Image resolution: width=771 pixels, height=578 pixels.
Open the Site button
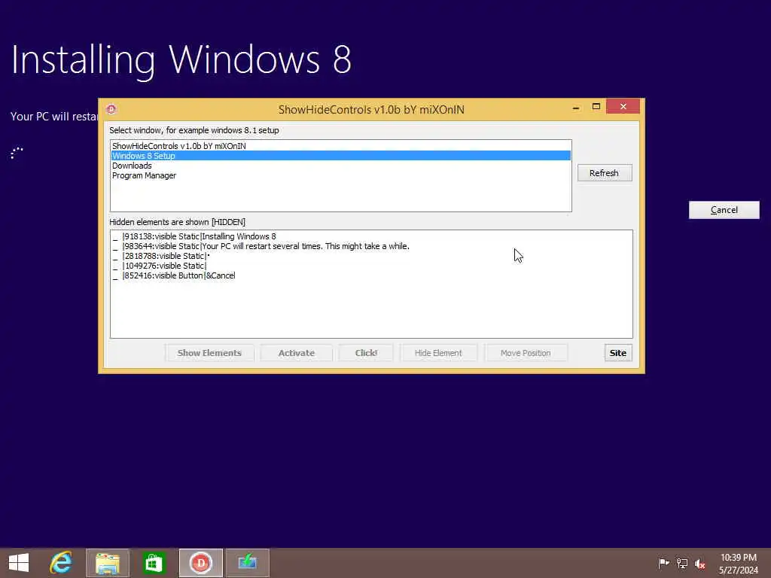coord(618,353)
